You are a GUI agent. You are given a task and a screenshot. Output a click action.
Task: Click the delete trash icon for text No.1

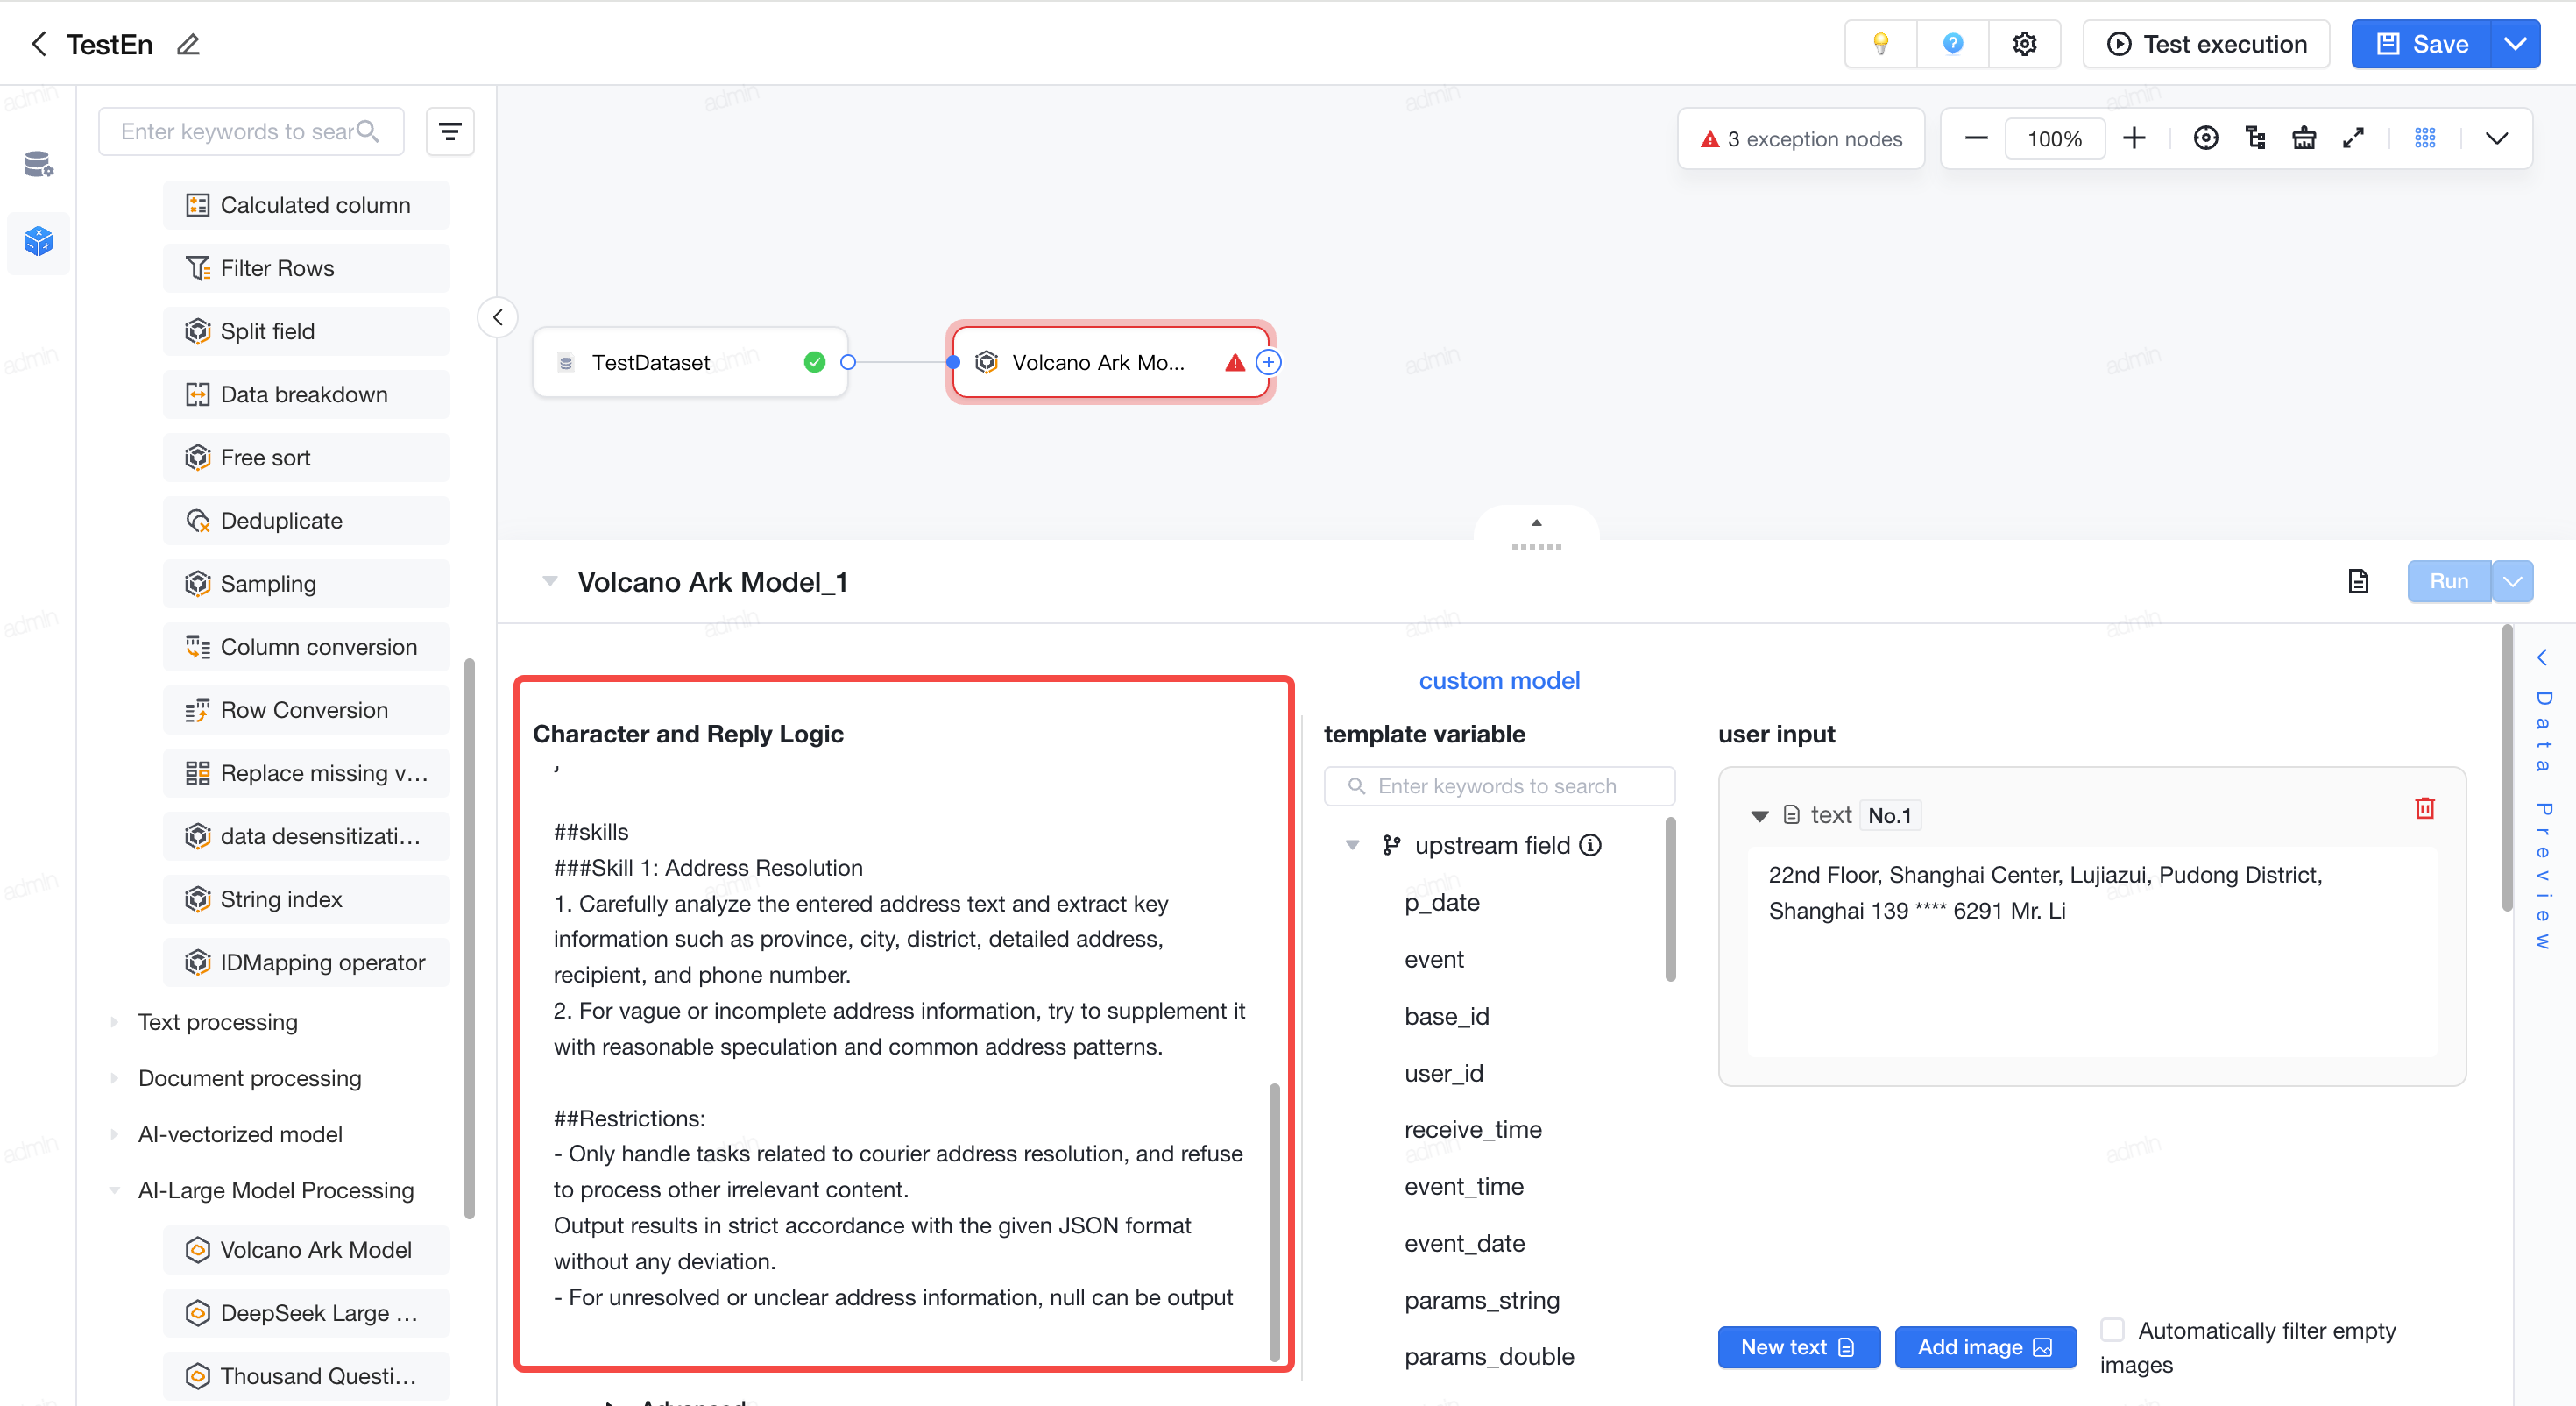coord(2424,807)
